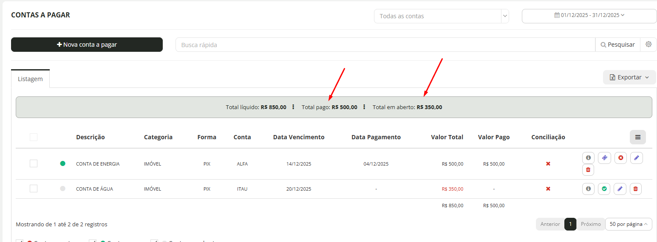Click Mostrando de 1 até 2 registros text
657x242 pixels.
(62, 224)
